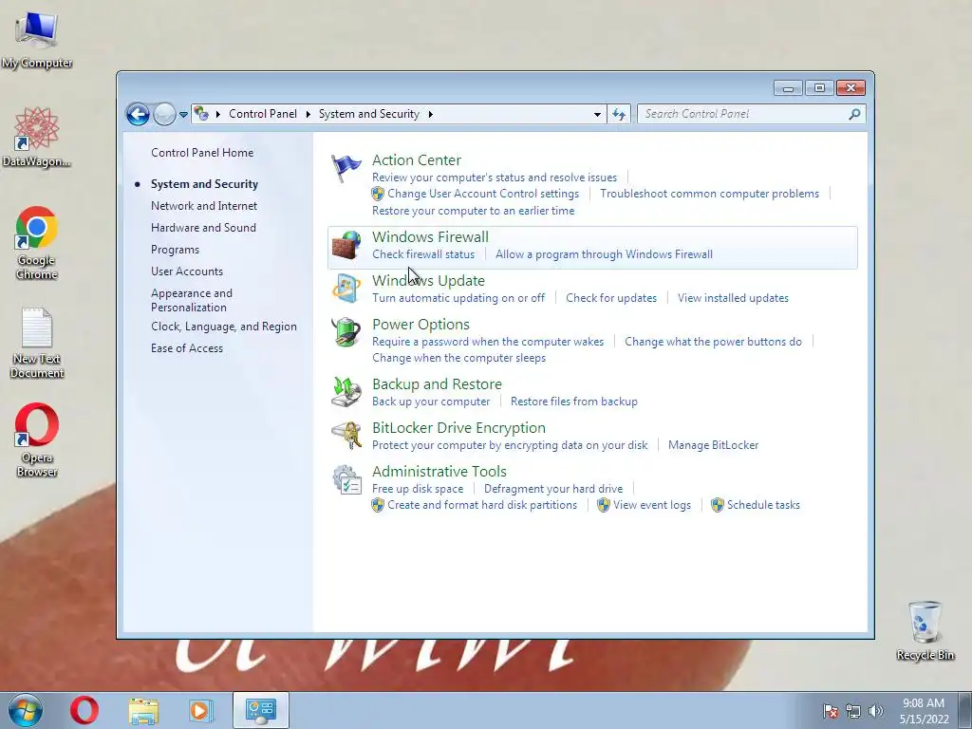Open the Action Center tray flag
The height and width of the screenshot is (729, 972).
point(831,711)
